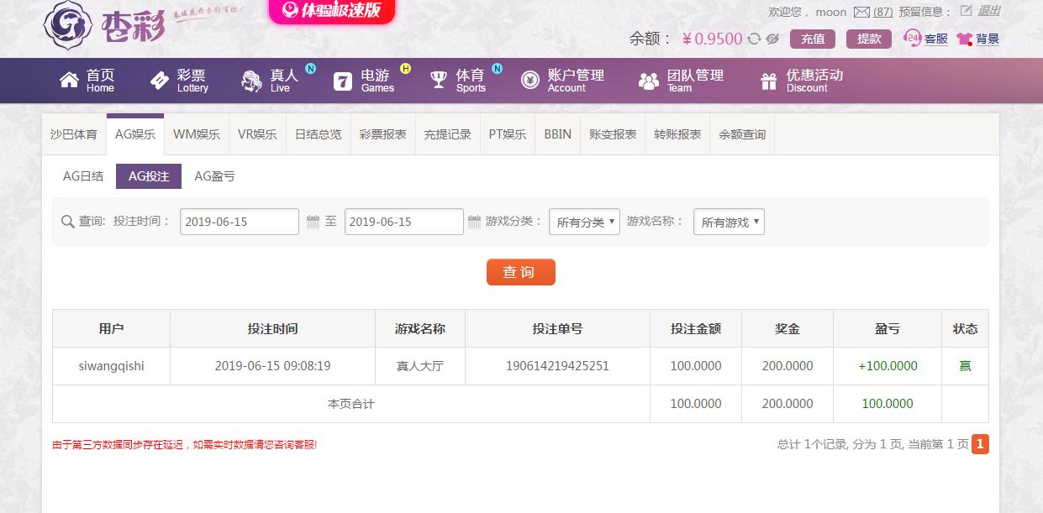Open 余额查询 tab
This screenshot has height=513, width=1043.
[742, 134]
